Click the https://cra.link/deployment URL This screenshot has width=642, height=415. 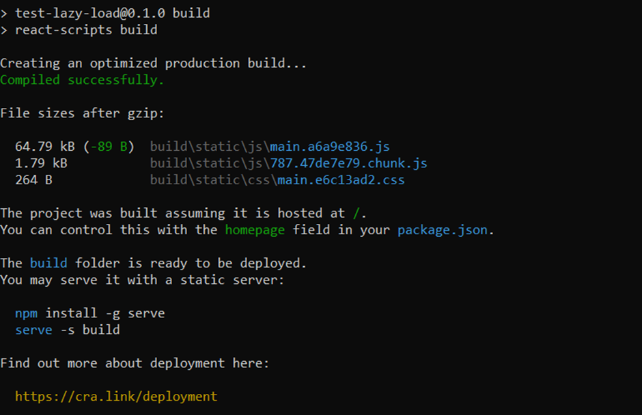click(x=116, y=396)
